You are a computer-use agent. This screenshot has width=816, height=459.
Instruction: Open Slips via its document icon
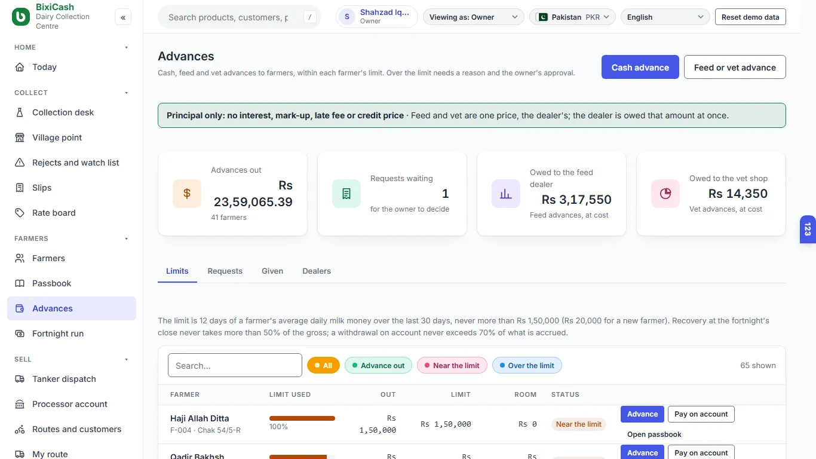[x=20, y=188]
